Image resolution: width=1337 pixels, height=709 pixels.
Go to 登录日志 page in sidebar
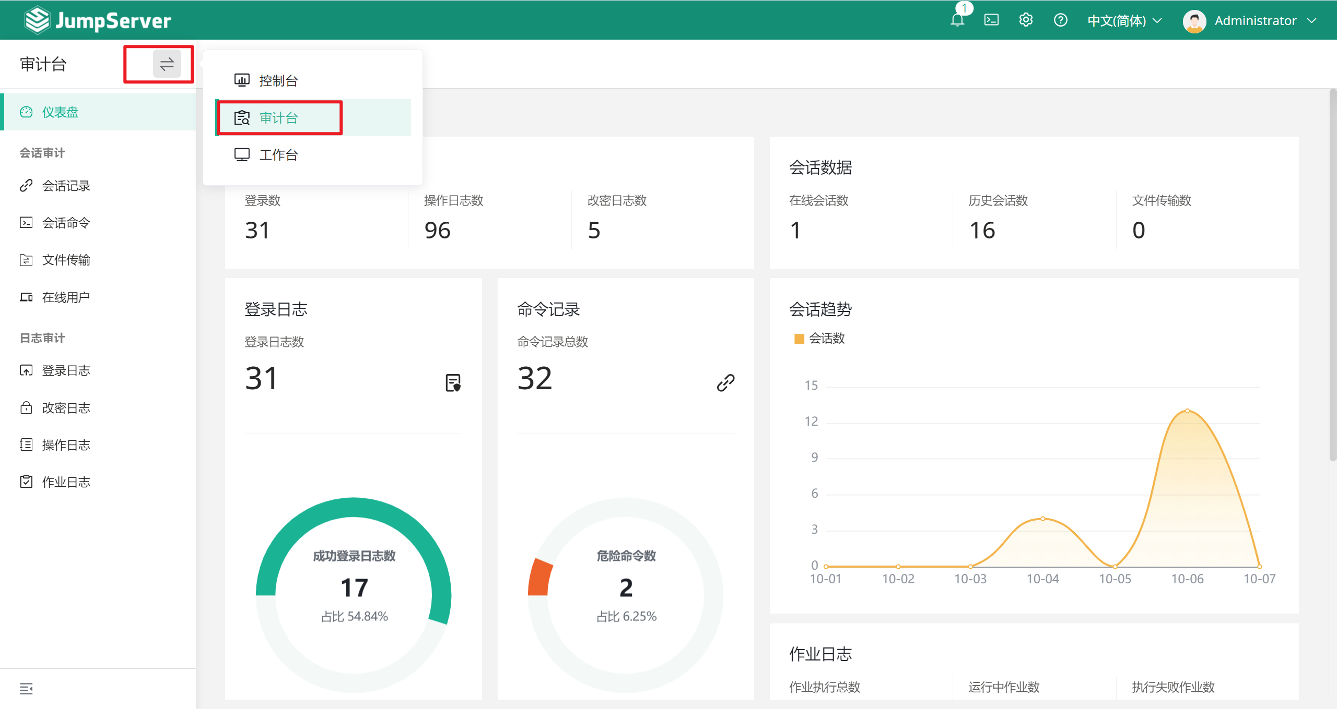98,370
